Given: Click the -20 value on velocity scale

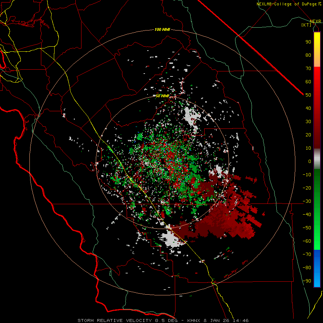Looking at the screenshot, I should [x=307, y=188].
